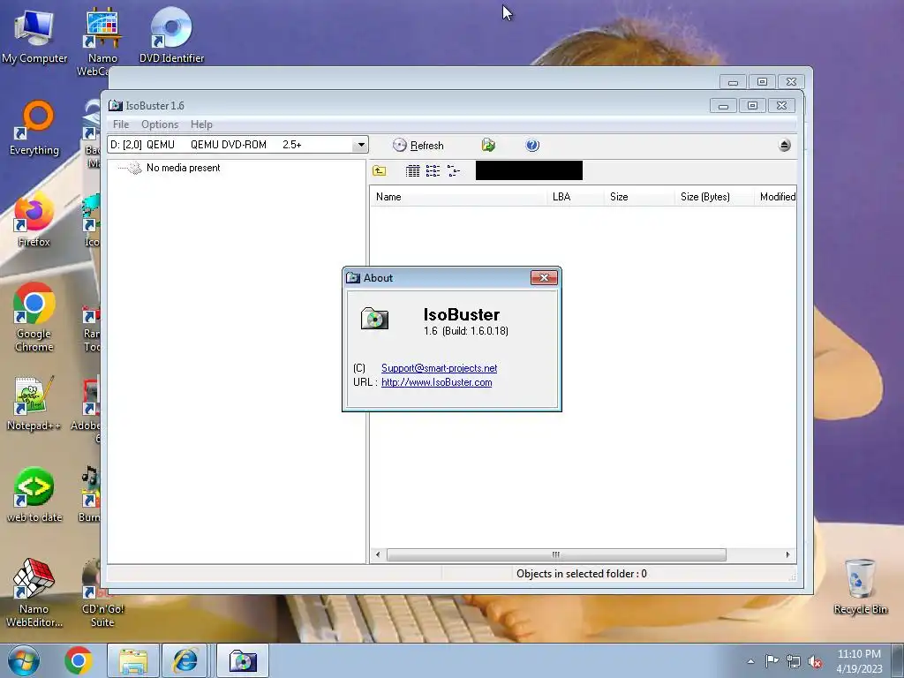Show hidden tray icons arrow
This screenshot has height=678, width=904.
pos(750,661)
